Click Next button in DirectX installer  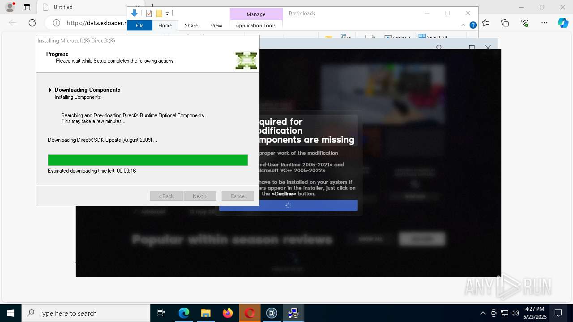coord(200,196)
